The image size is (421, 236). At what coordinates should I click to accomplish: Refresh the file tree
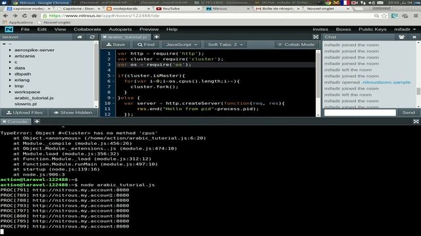point(92,37)
